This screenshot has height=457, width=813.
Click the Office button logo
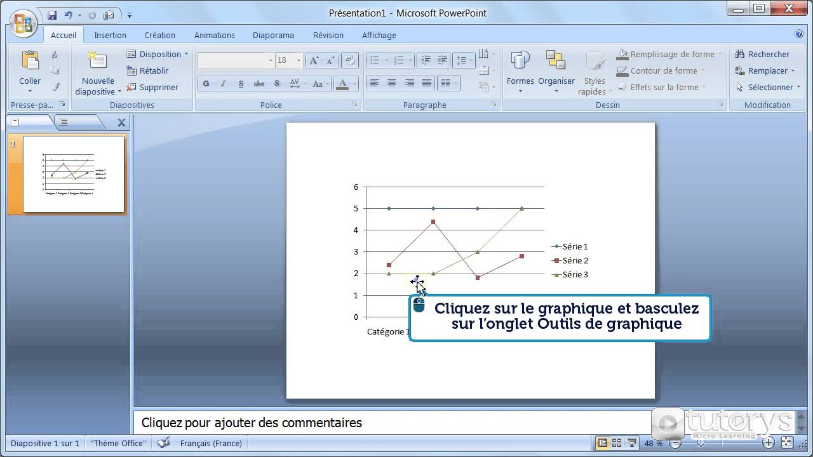pos(23,23)
